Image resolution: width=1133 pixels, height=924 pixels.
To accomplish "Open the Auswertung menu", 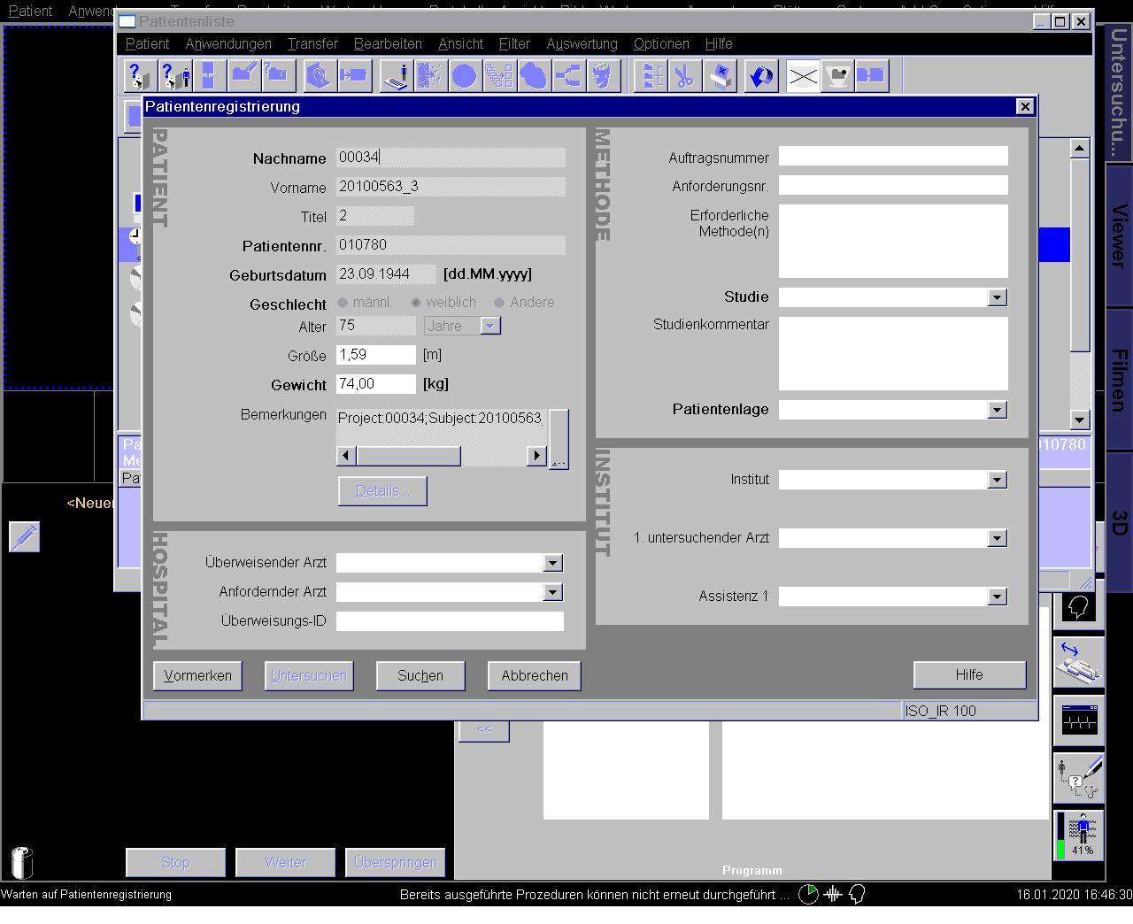I will pos(582,43).
